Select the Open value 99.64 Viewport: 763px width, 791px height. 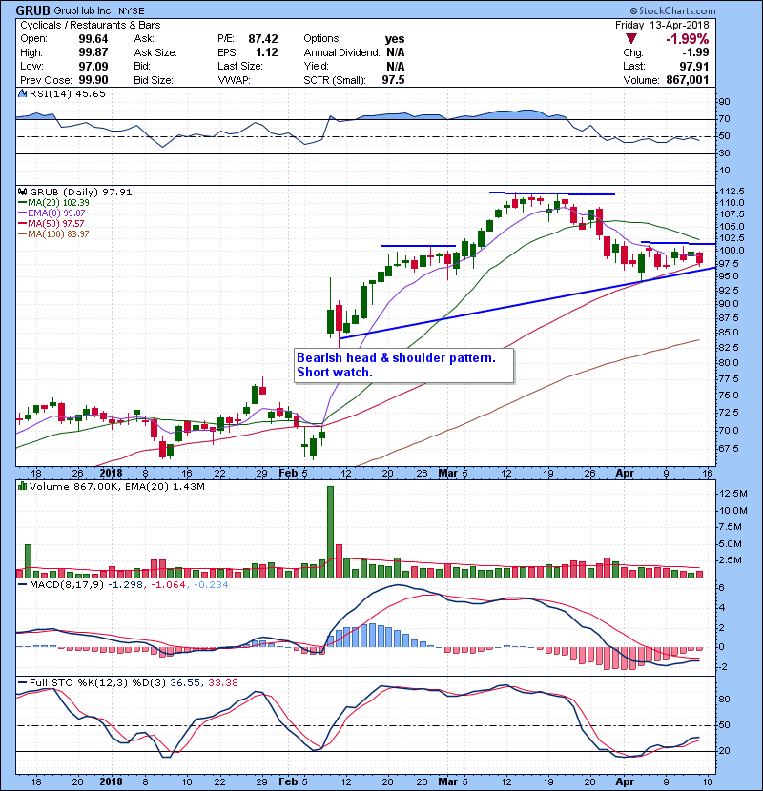[93, 39]
